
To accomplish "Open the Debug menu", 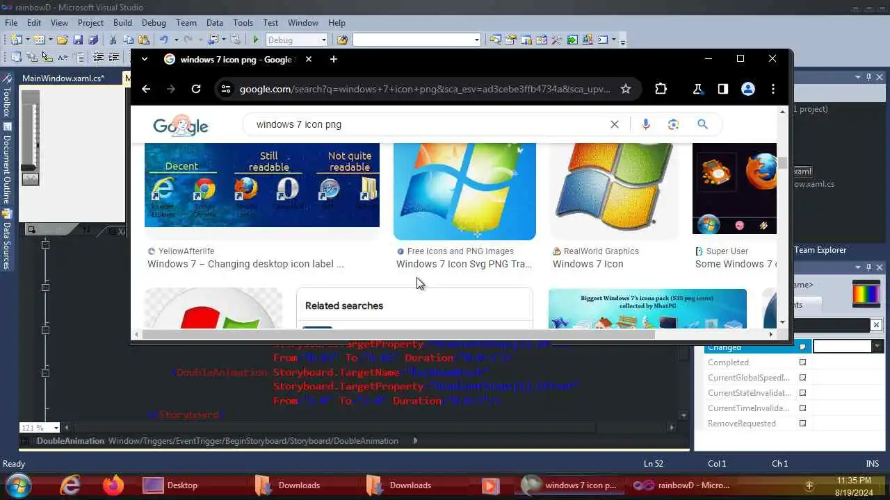I will pyautogui.click(x=154, y=23).
